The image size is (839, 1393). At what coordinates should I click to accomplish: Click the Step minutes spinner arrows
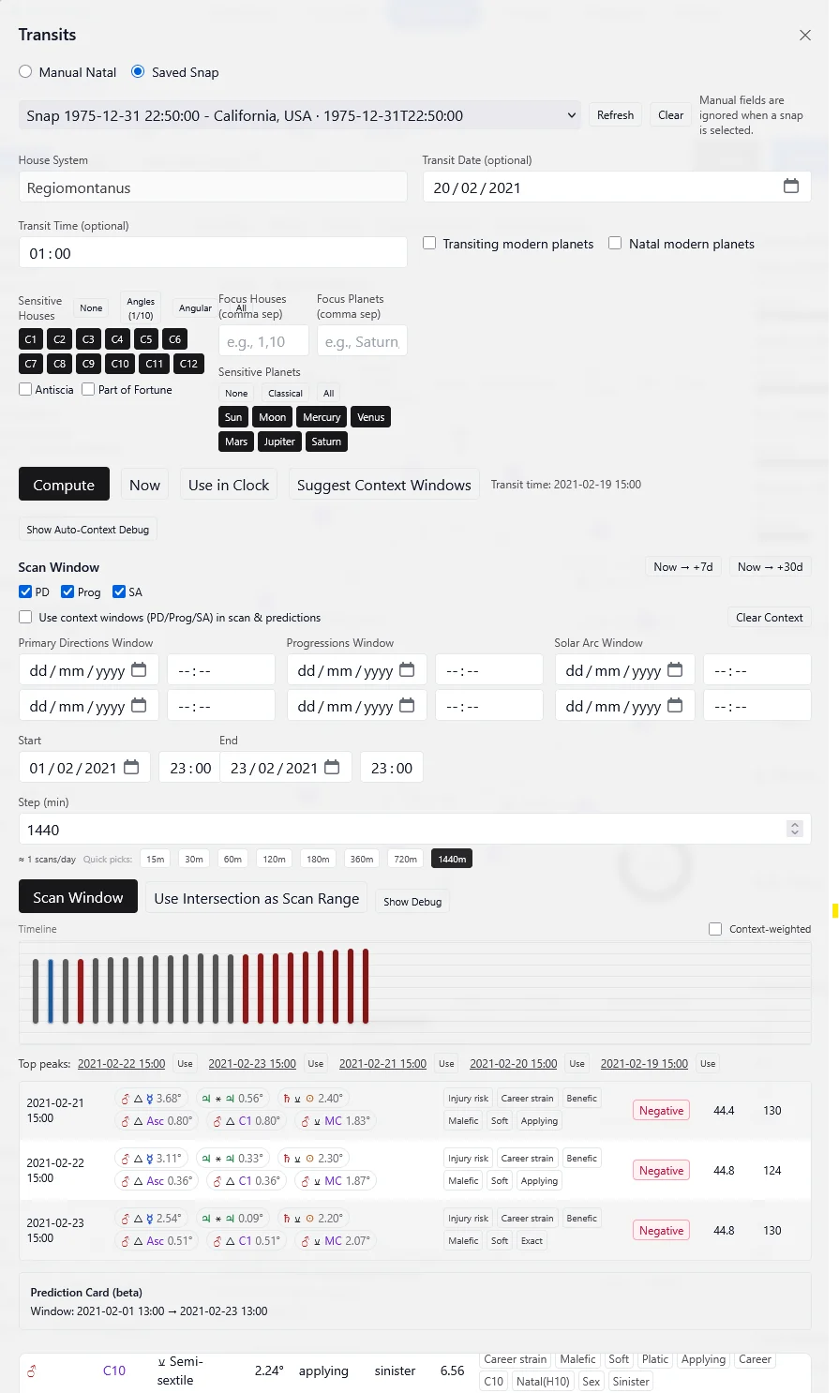click(795, 829)
